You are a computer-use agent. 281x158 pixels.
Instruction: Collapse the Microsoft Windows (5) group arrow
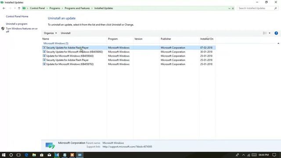click(278, 43)
